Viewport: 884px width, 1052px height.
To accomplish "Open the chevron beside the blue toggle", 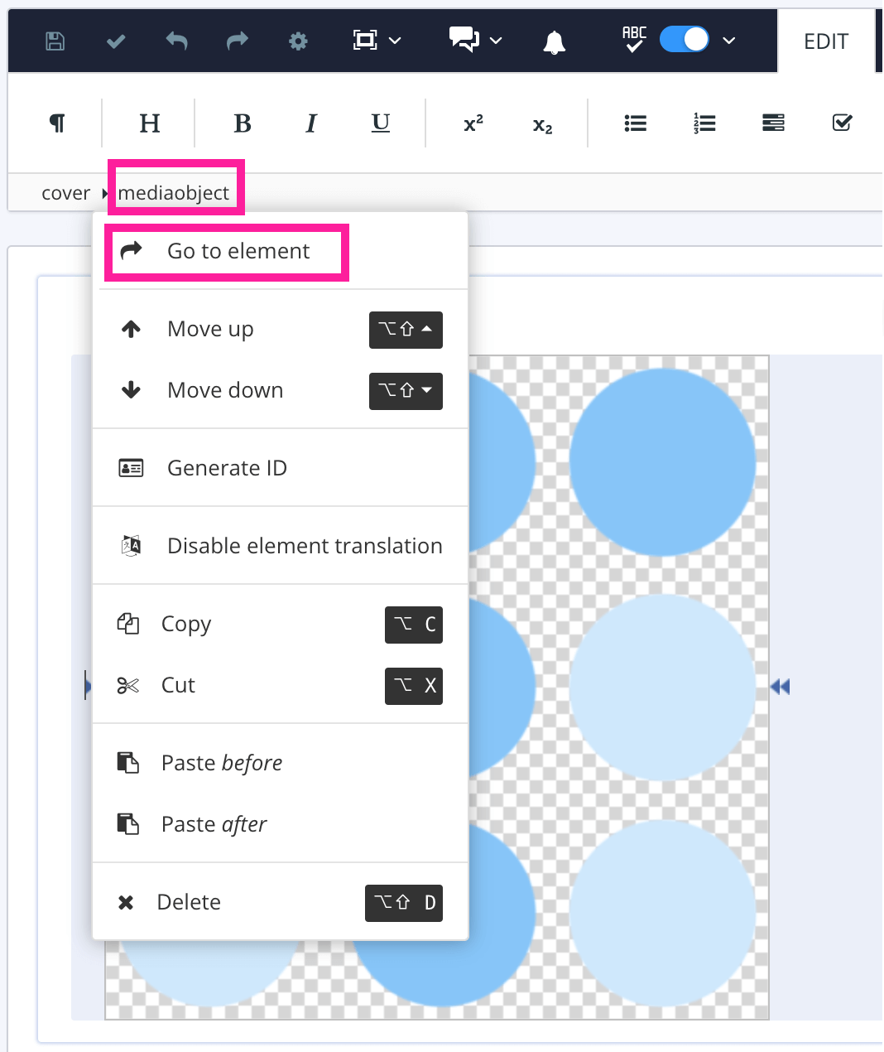I will click(x=728, y=40).
